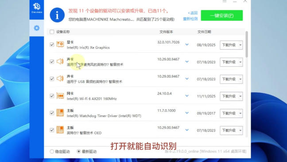
Task: Expand version chevron for 11.7.0.1000
Action: 187,113
